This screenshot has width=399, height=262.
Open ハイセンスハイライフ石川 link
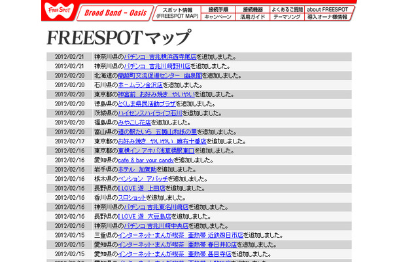point(150,113)
